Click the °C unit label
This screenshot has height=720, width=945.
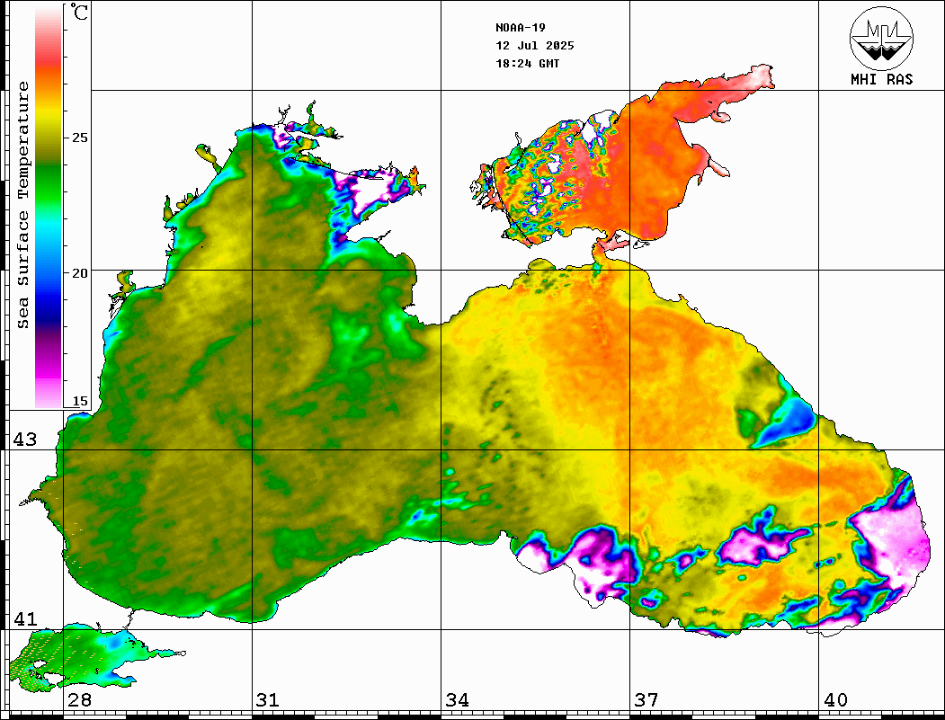(x=79, y=12)
